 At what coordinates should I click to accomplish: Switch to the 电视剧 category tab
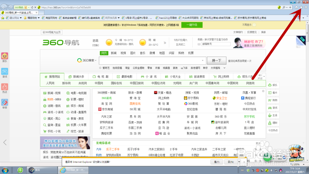(100, 77)
